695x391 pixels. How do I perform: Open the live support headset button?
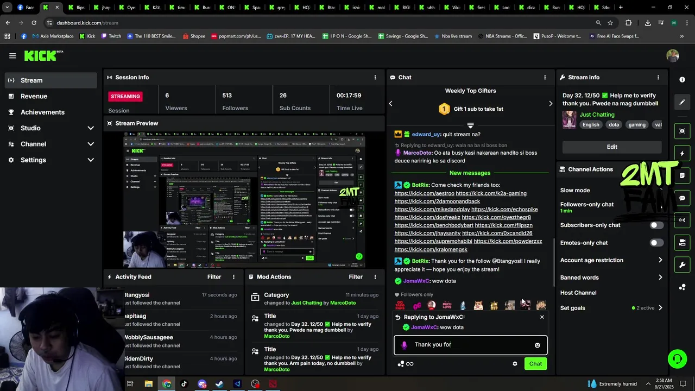pyautogui.click(x=677, y=358)
